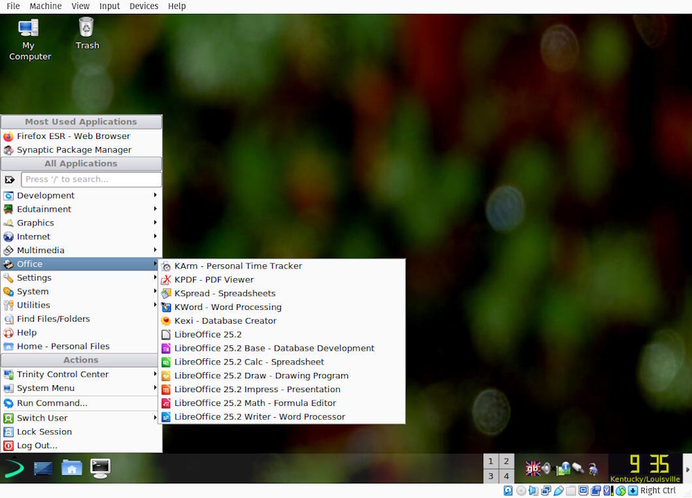Click the VirtualBox keyboard capture arrow icon
692x498 pixels.
click(x=633, y=490)
